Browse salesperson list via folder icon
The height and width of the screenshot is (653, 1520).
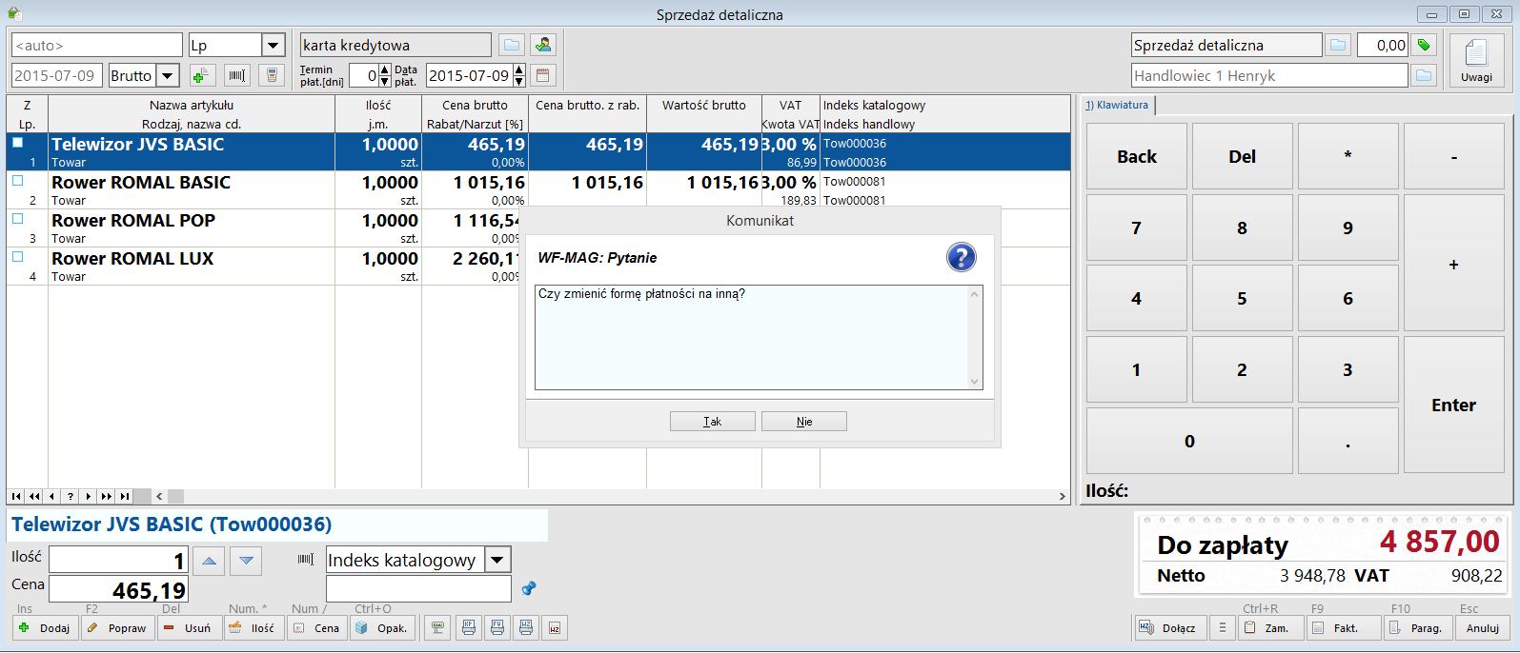(1424, 75)
